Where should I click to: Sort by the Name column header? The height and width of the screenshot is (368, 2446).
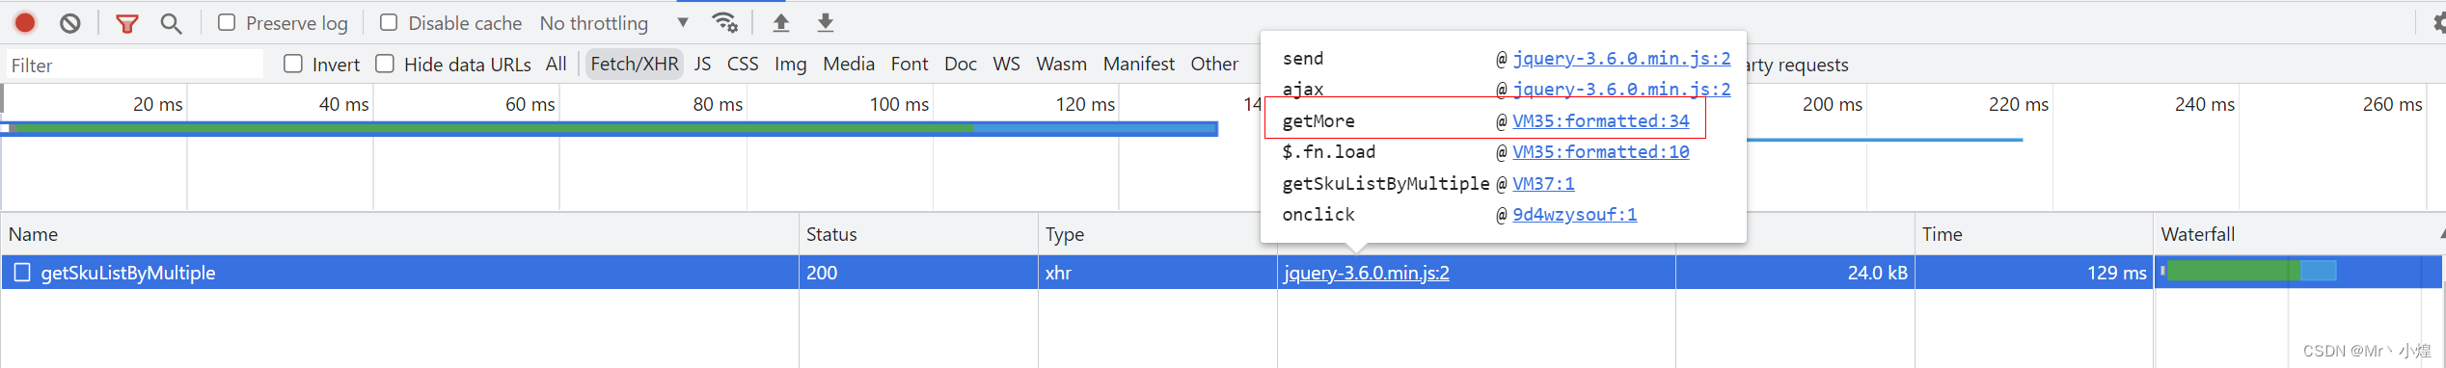pyautogui.click(x=399, y=234)
